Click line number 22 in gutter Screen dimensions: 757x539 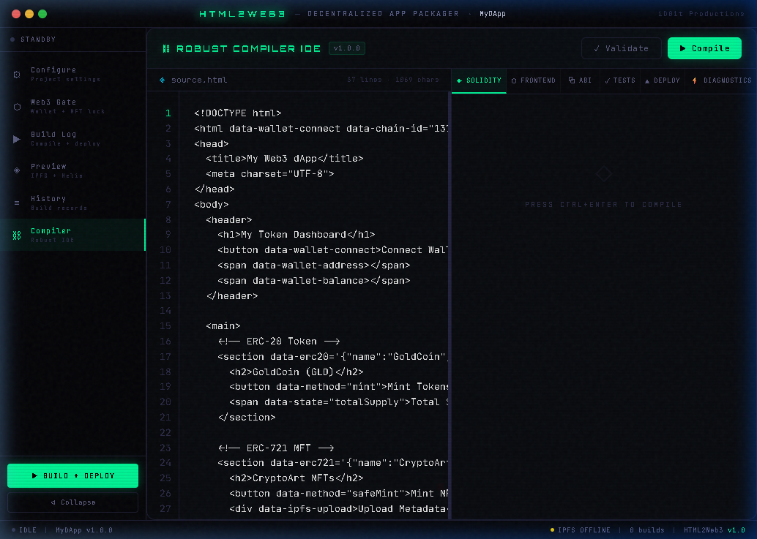click(165, 432)
